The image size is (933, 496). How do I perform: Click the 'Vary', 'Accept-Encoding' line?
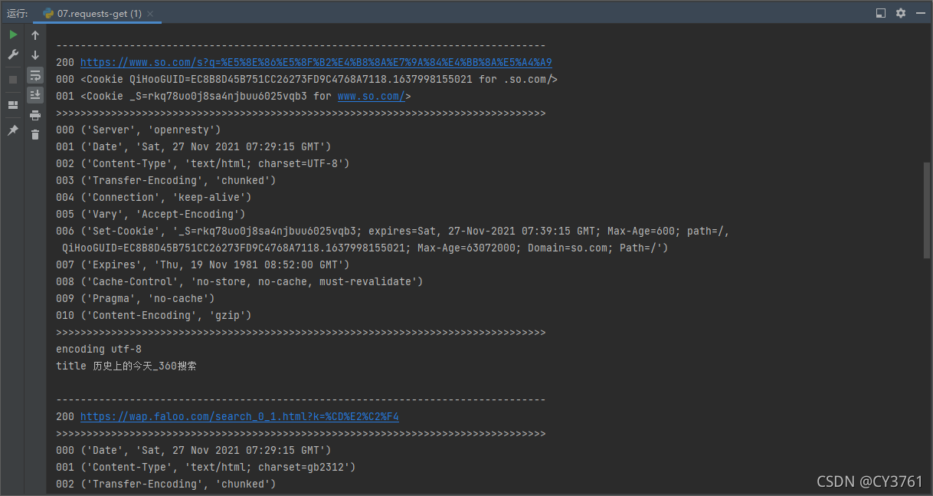tap(151, 215)
